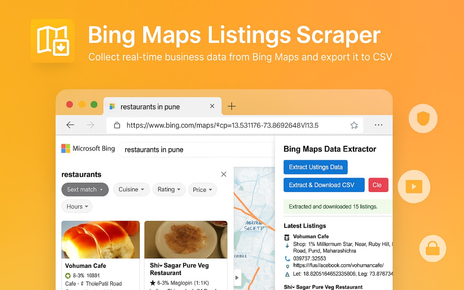Click the shield badge icon
The width and height of the screenshot is (464, 290).
(x=423, y=119)
